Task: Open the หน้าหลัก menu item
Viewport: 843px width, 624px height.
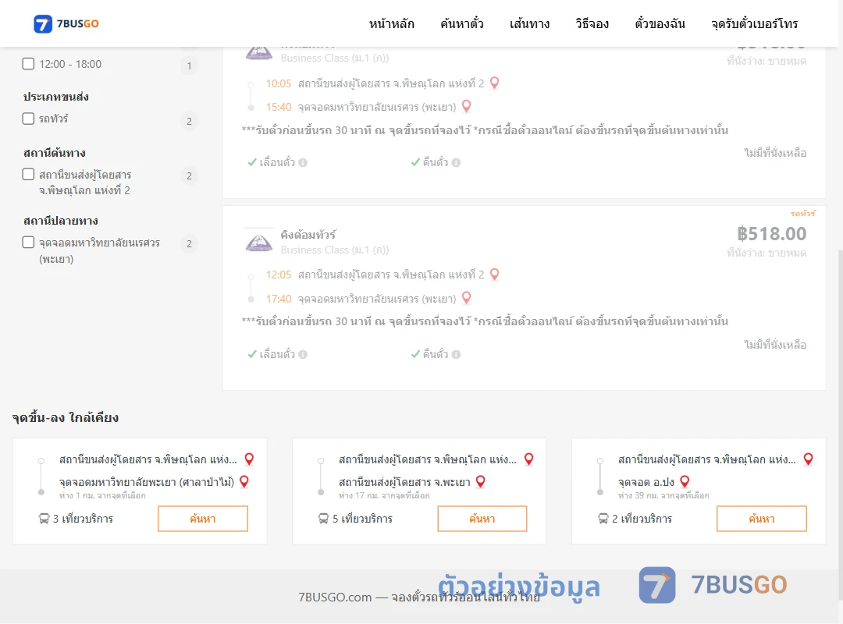Action: click(x=391, y=23)
